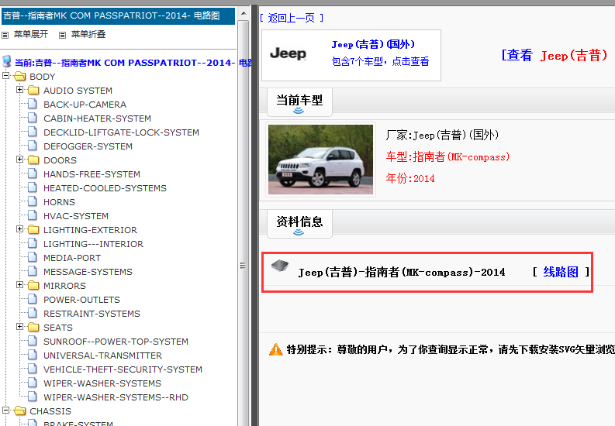Select the 当前车型 tab

(299, 102)
